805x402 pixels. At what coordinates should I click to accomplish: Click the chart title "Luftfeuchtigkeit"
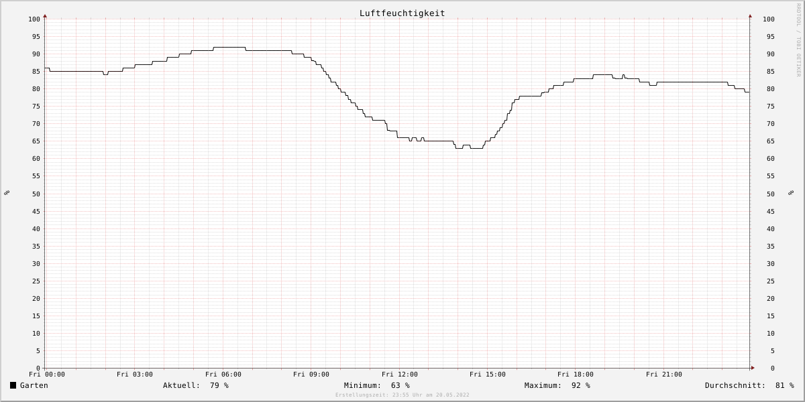[x=402, y=13]
